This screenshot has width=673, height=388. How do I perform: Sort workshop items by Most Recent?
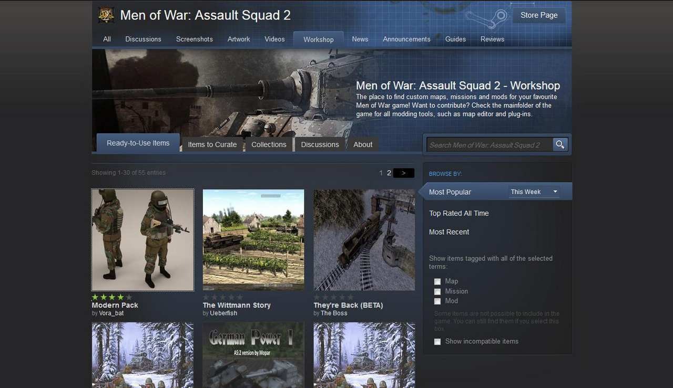click(x=449, y=232)
